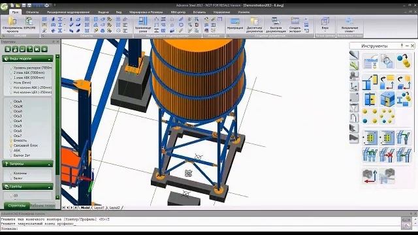Open dropdown beside top I-beam icon
This screenshot has height=235, width=418.
click(65, 19)
